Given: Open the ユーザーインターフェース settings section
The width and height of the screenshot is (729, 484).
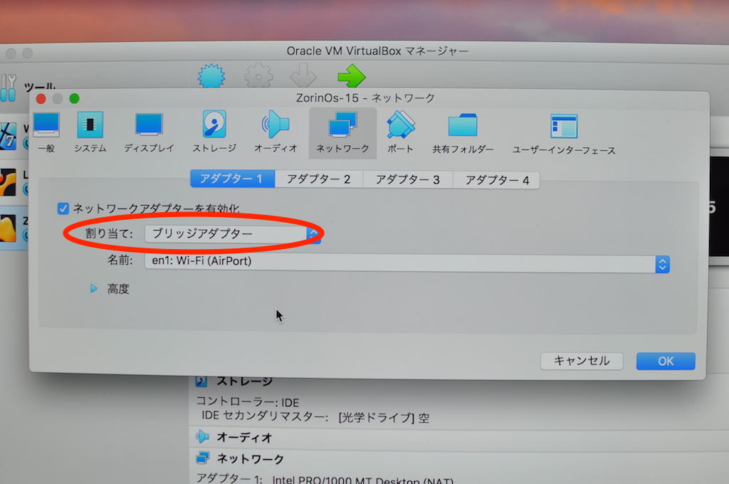Looking at the screenshot, I should coord(564,135).
